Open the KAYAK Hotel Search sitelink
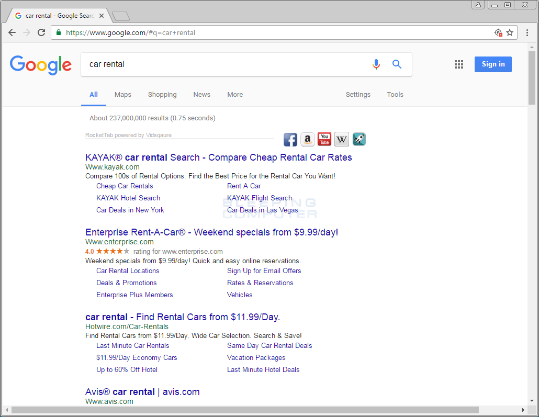 tap(128, 198)
